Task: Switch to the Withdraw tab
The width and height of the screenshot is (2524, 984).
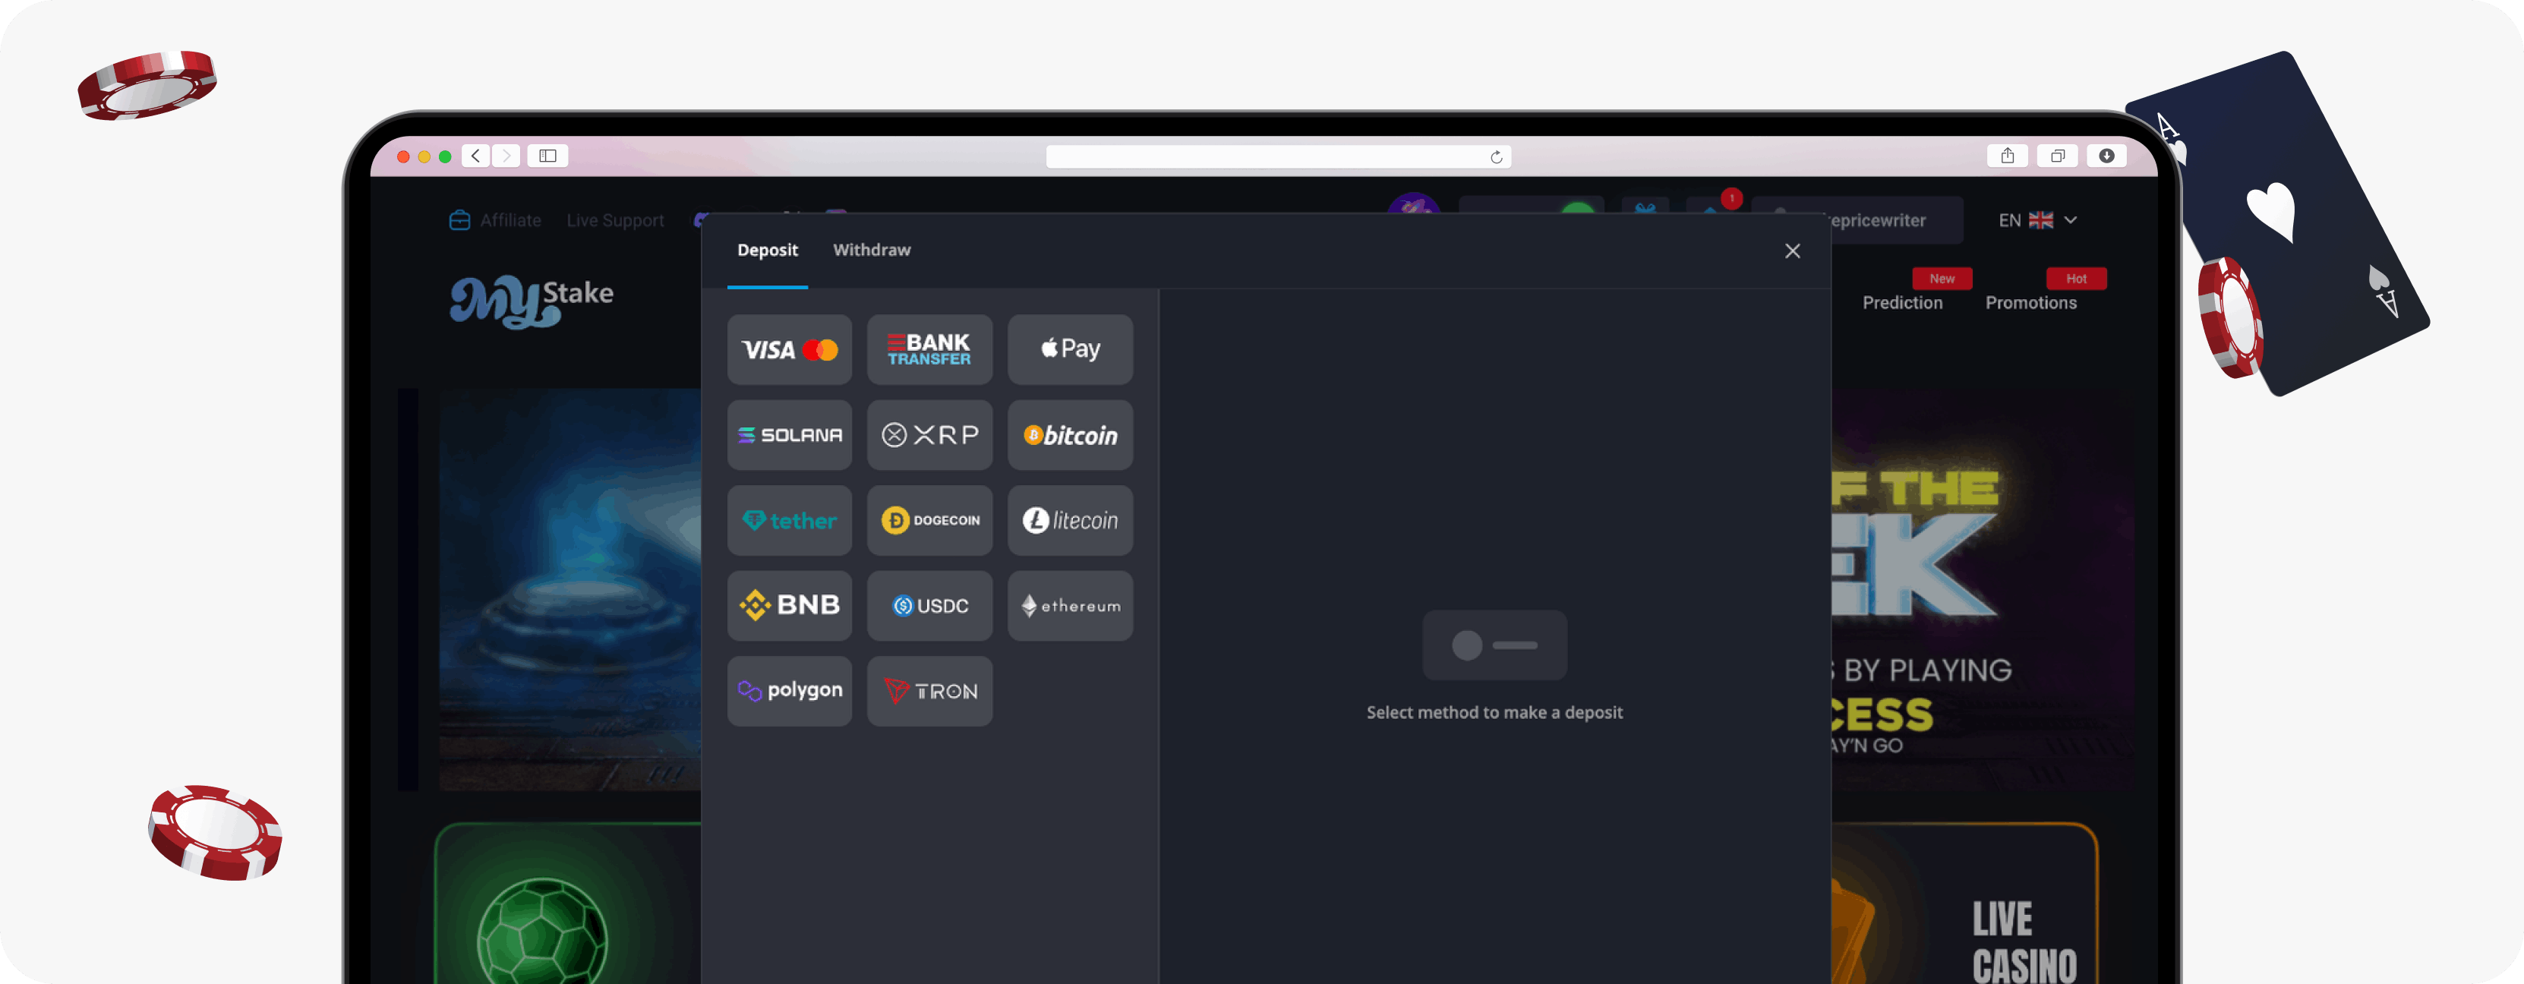Action: click(871, 250)
